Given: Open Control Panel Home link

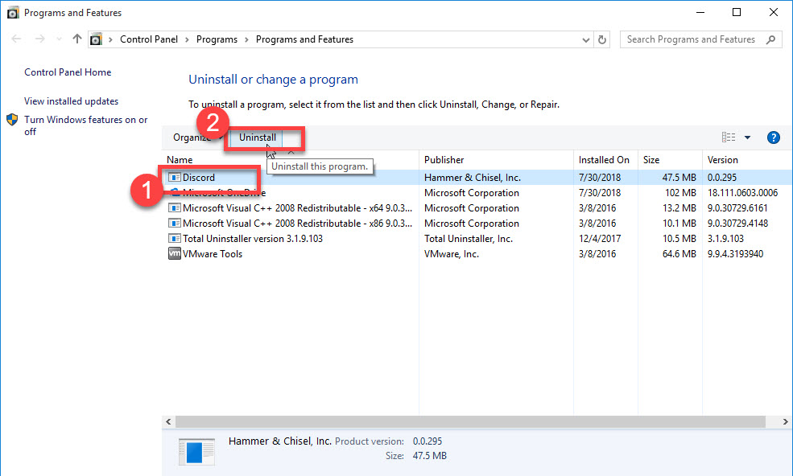Looking at the screenshot, I should tap(68, 72).
